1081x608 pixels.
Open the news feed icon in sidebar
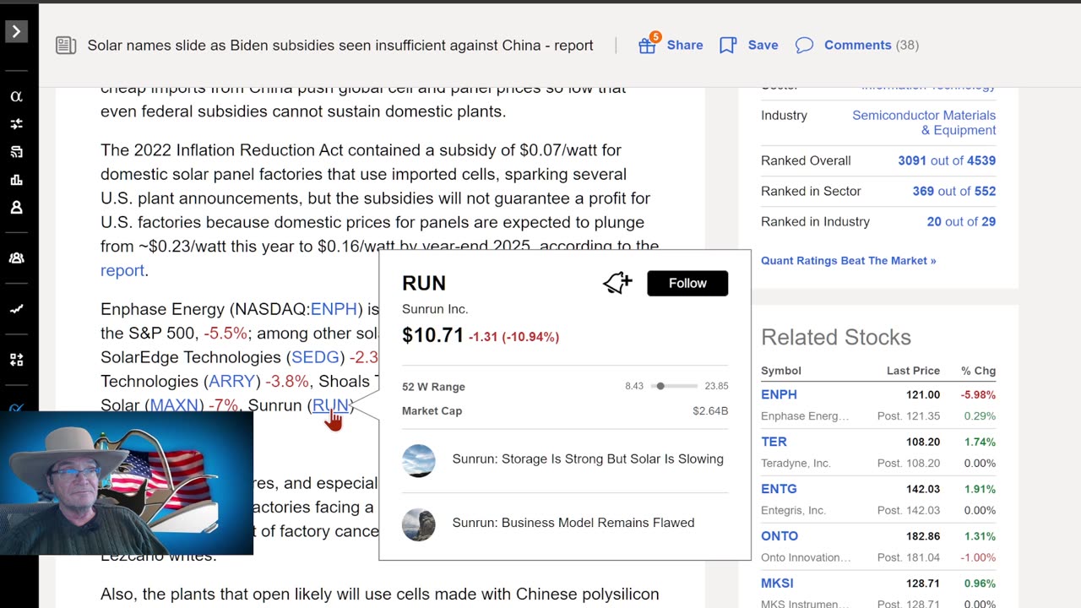(16, 152)
